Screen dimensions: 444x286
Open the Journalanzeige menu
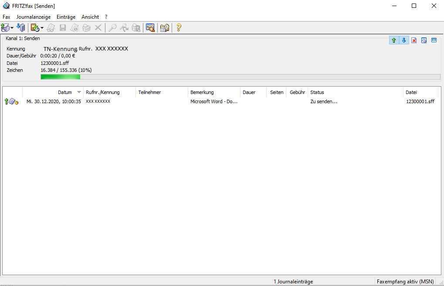(x=34, y=17)
